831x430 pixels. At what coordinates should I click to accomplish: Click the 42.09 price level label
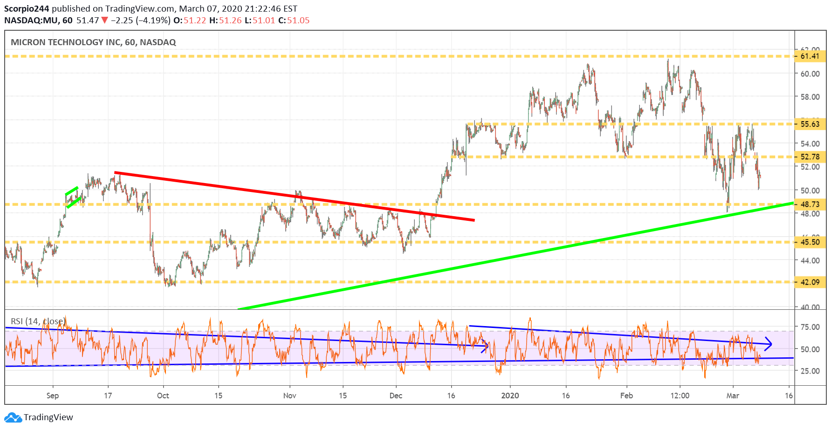pos(810,282)
